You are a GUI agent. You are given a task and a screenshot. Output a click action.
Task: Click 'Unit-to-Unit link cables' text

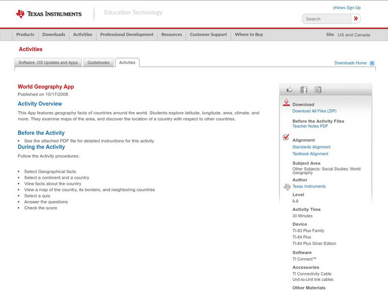[x=313, y=280]
